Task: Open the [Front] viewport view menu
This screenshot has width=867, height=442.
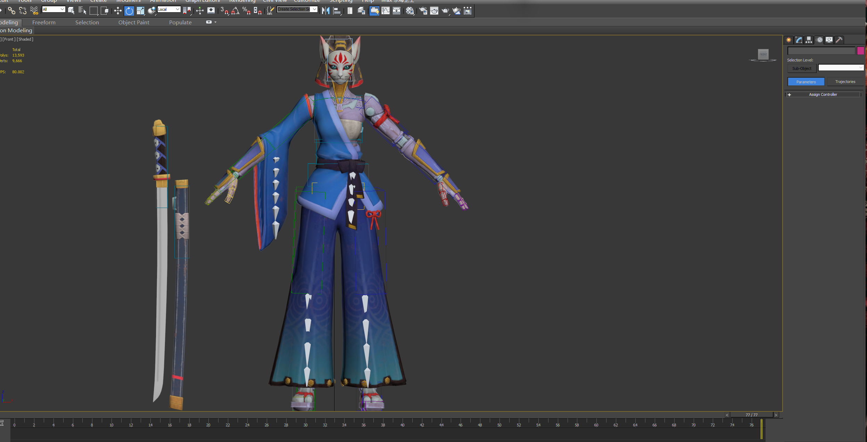Action: (x=9, y=39)
